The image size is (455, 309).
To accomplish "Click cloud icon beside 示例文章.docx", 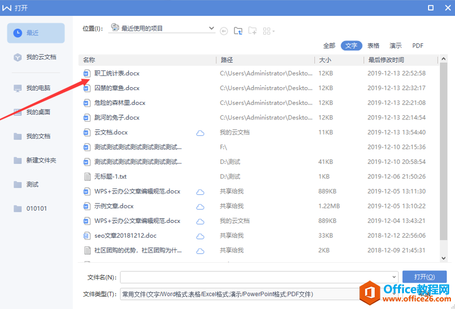I will 200,207.
